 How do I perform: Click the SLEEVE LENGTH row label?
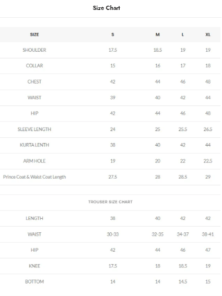point(34,129)
